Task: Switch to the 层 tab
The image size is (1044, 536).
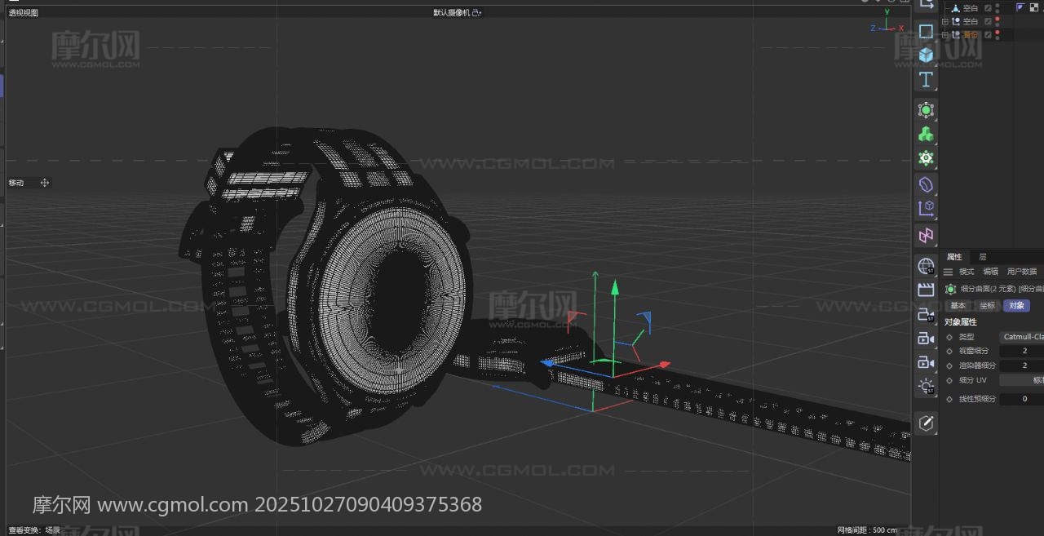Action: [x=982, y=257]
